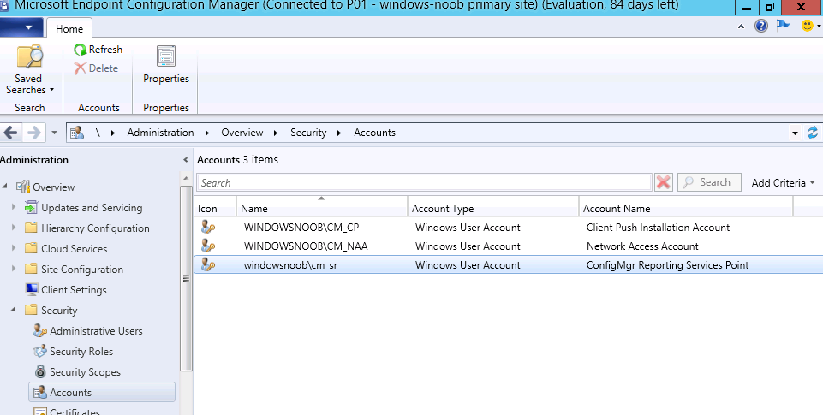Select the WINDOWSNOOB\CM_NAA account row

[508, 246]
